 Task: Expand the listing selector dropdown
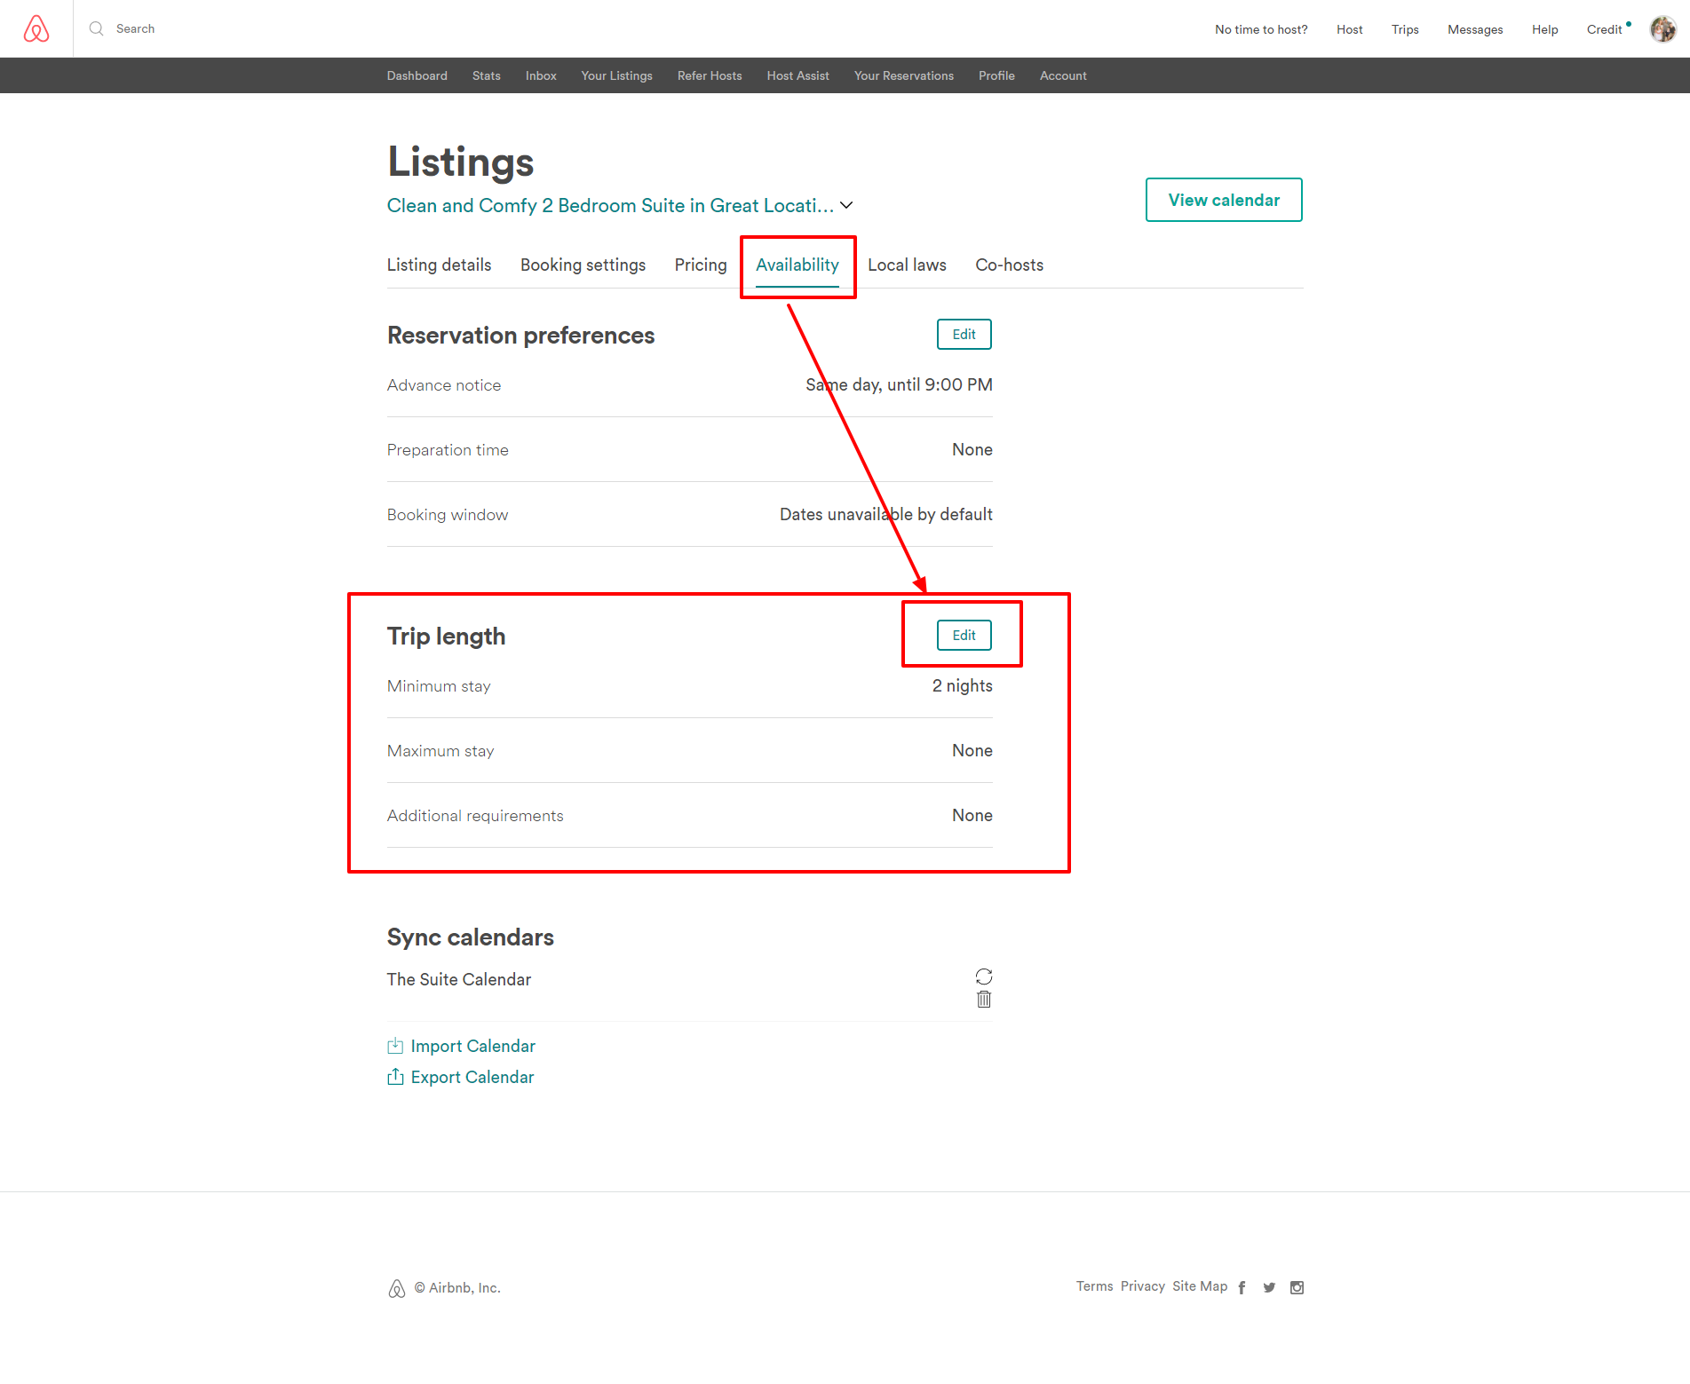pos(846,205)
